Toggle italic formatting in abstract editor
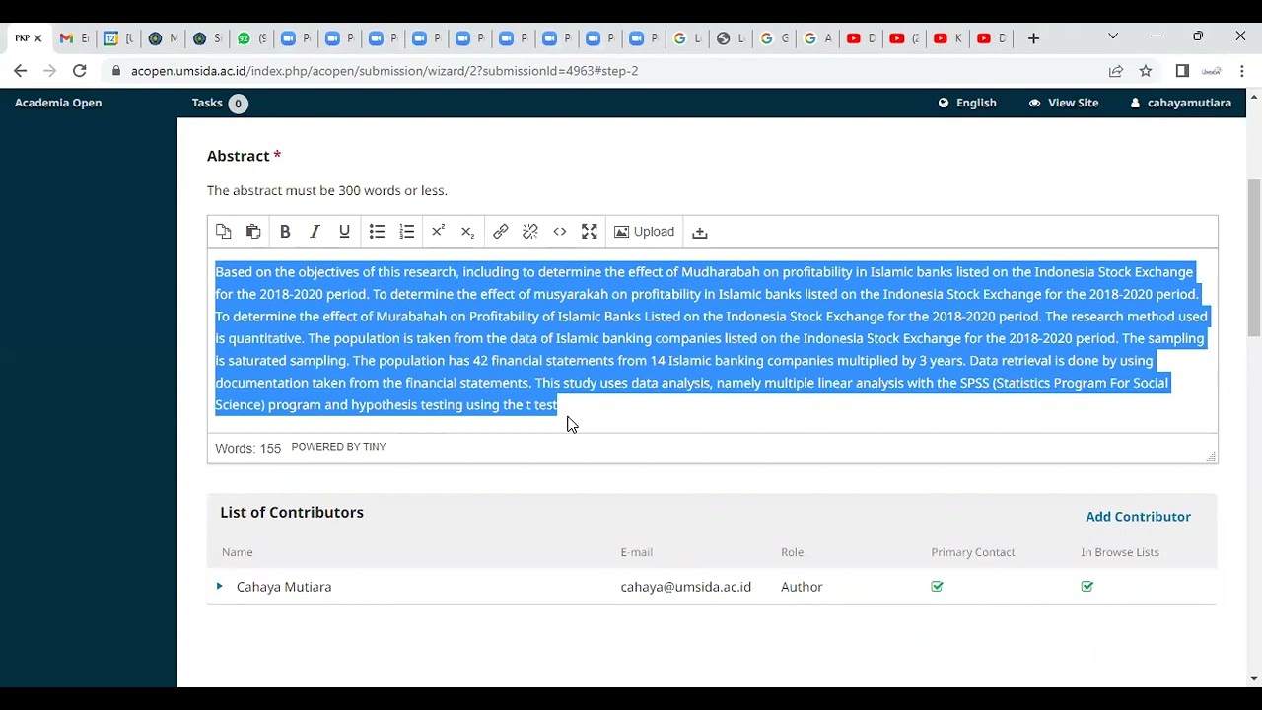 [315, 232]
